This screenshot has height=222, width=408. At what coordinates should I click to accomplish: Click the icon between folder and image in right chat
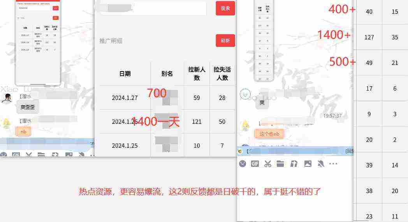(294, 164)
